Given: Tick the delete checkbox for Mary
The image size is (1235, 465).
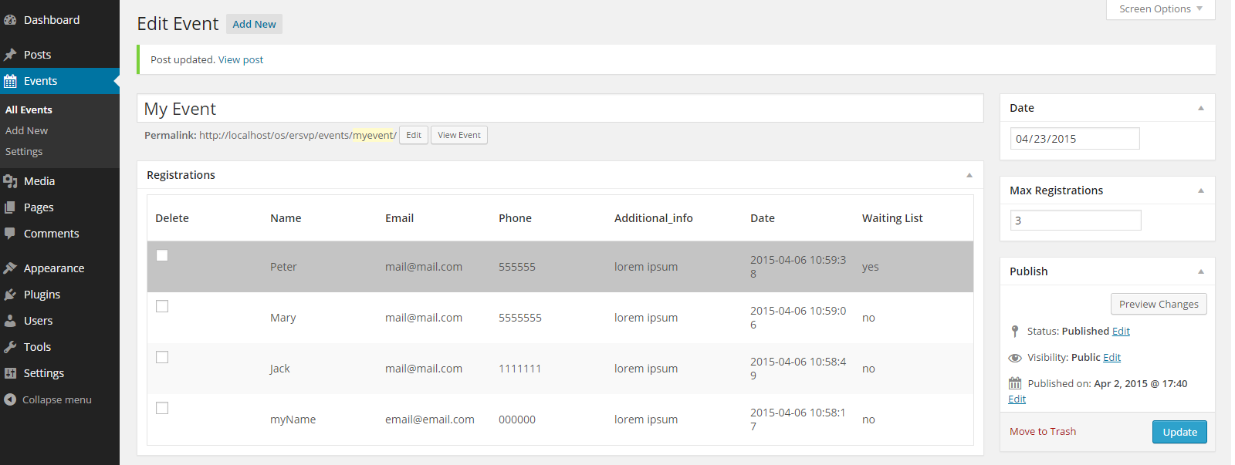Looking at the screenshot, I should 162,306.
